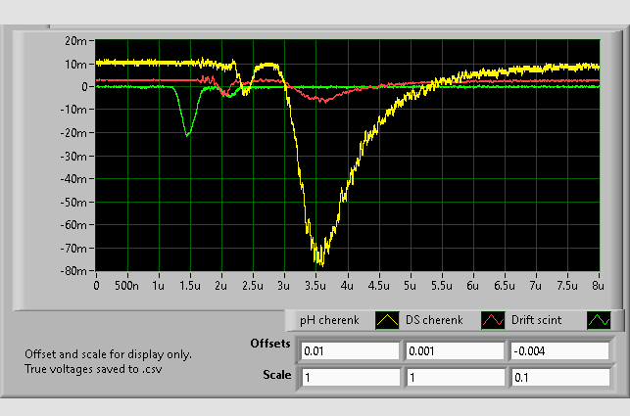Focus the 0.1 scale field for Drift scint
The width and height of the screenshot is (630, 416).
pos(558,377)
